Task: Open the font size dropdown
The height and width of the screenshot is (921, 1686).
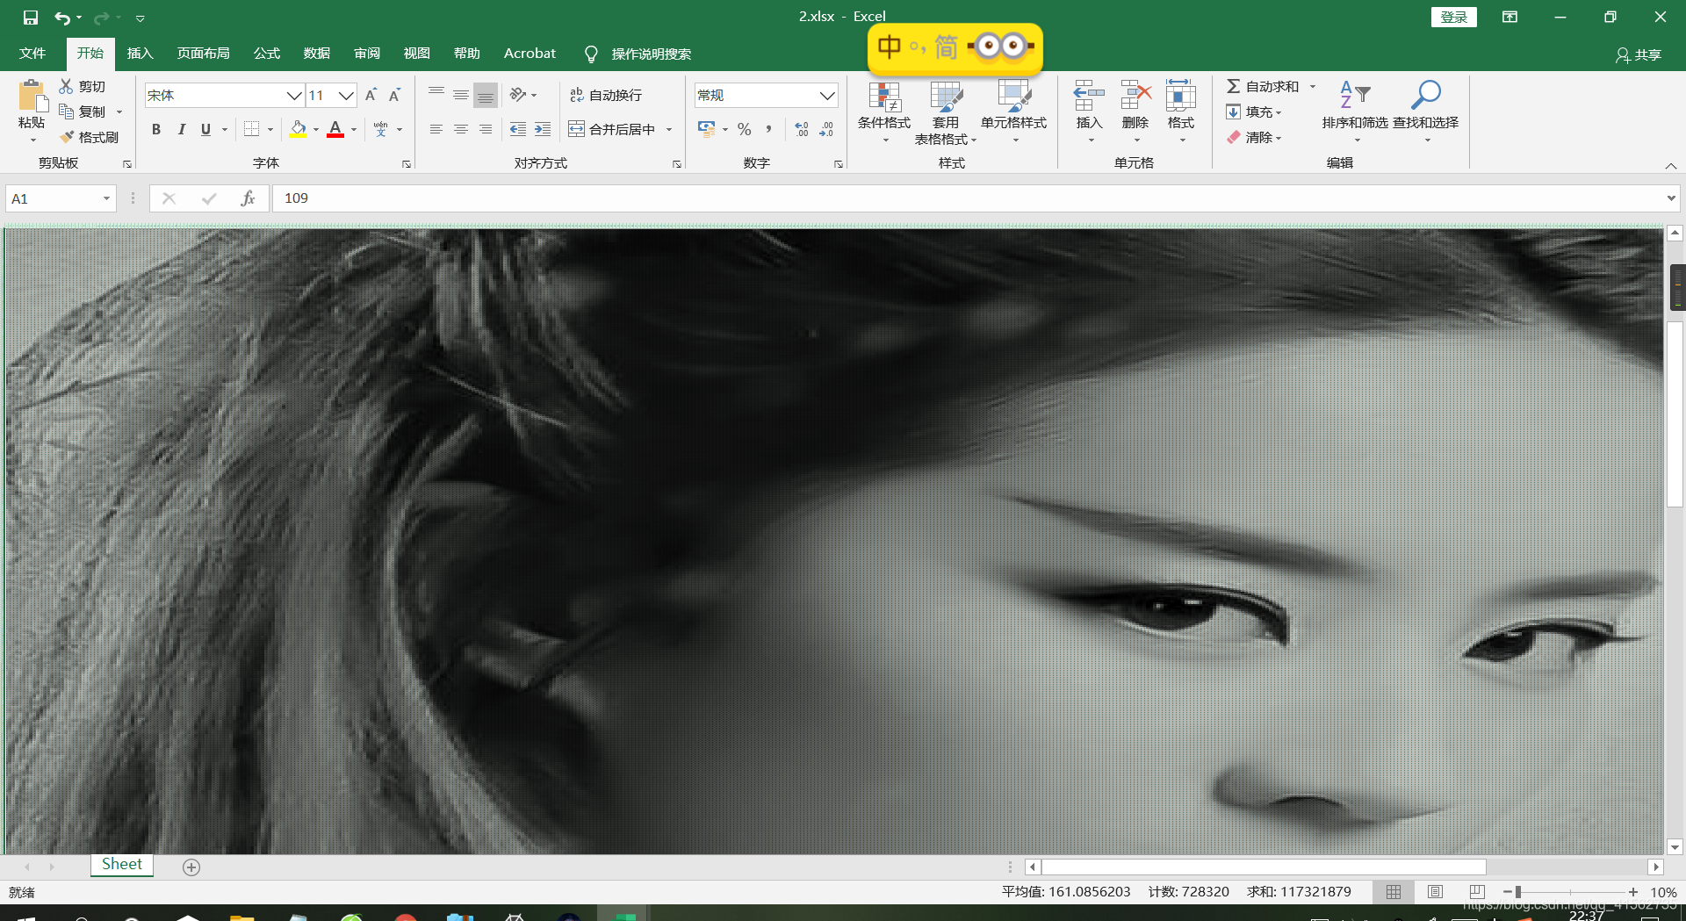Action: tap(347, 95)
